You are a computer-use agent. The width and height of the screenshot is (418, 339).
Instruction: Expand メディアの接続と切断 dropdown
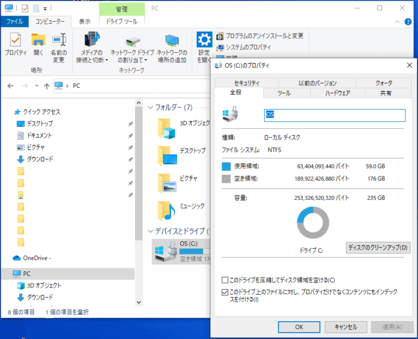click(92, 60)
